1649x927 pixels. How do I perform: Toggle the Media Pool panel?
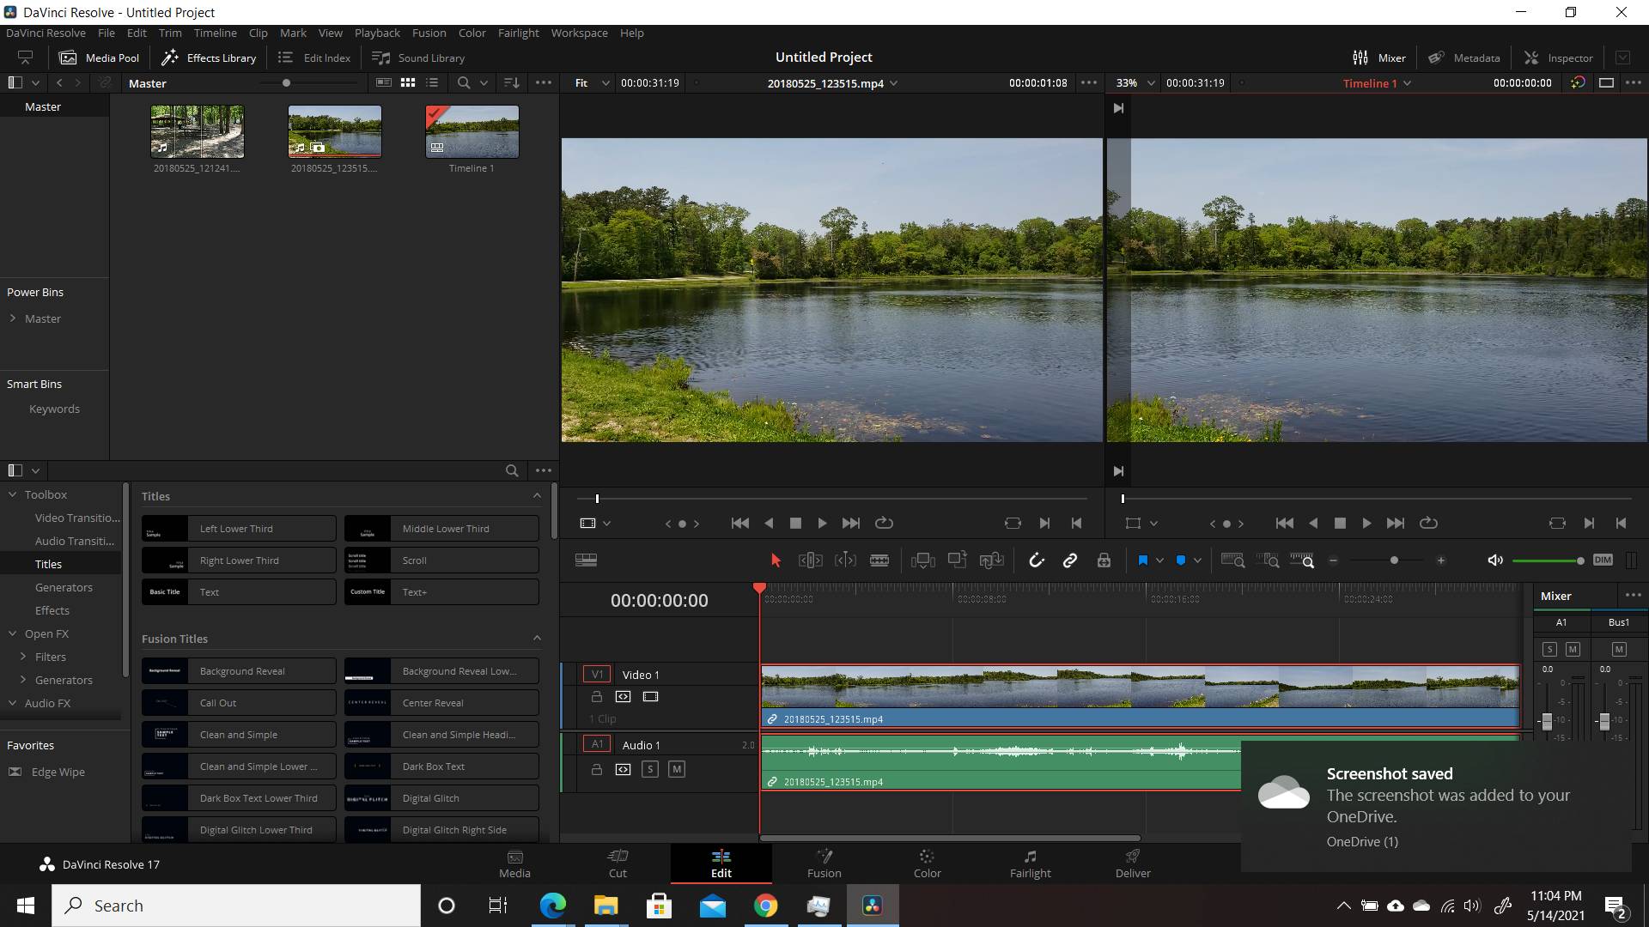(99, 58)
